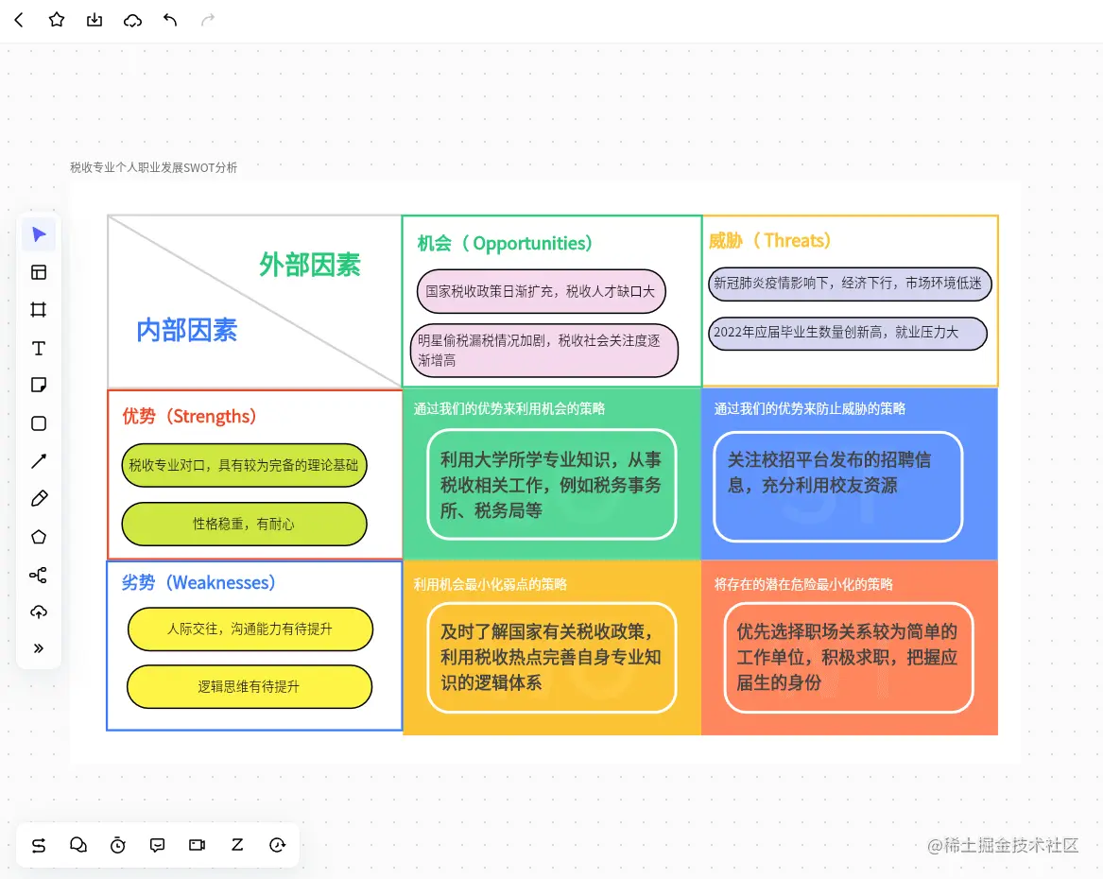Open the table insert tool

39,272
